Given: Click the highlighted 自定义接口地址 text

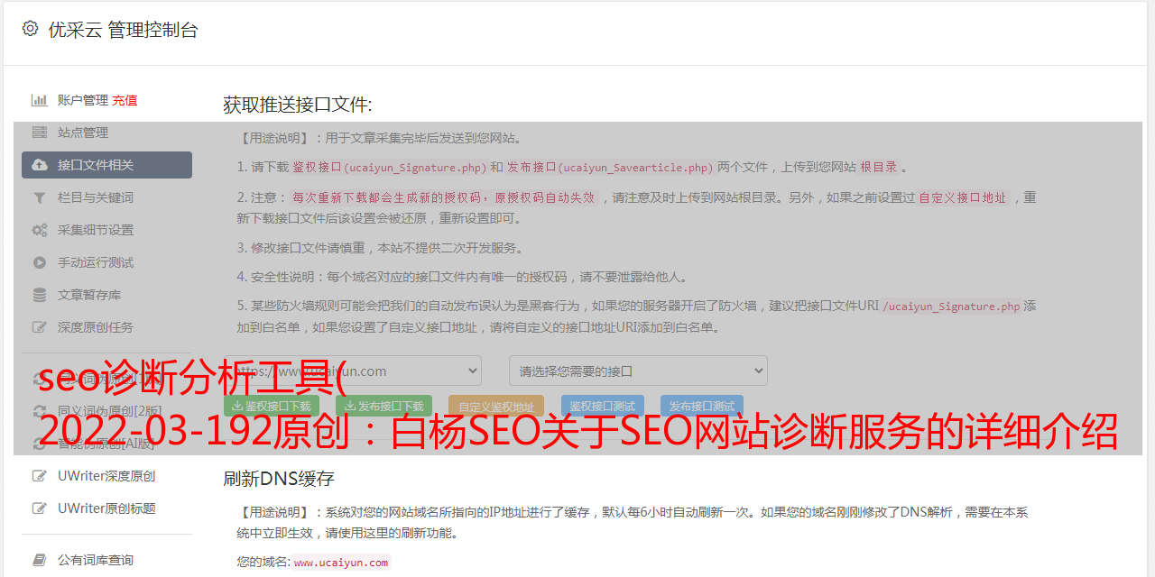Looking at the screenshot, I should (x=963, y=197).
